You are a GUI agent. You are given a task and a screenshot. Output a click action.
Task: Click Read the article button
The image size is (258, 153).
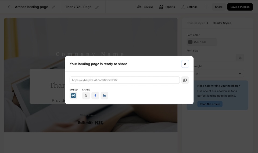tap(210, 104)
